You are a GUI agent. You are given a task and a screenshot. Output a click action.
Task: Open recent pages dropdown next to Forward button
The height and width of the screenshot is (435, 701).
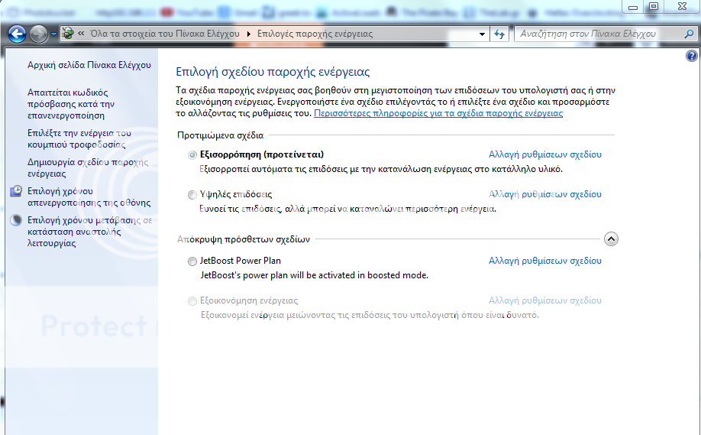tap(53, 34)
